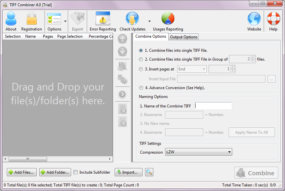Click the '3. No New name.' label
Viewport: 285px width, 191px height.
coord(155,124)
